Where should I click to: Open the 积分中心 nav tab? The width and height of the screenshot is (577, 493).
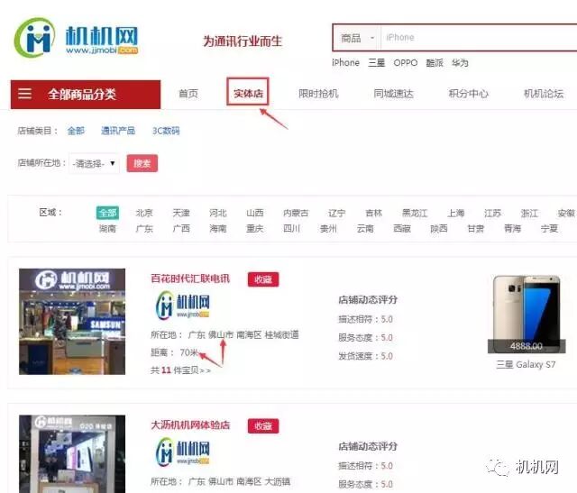tap(469, 94)
